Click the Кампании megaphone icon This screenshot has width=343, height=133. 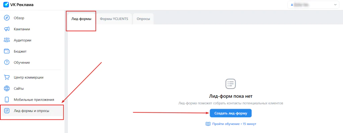click(7, 29)
